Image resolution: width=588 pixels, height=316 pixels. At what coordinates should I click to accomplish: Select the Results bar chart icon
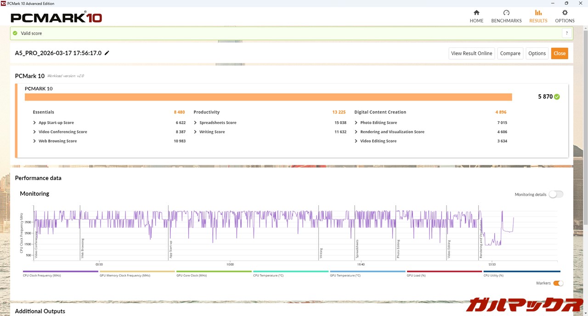538,13
